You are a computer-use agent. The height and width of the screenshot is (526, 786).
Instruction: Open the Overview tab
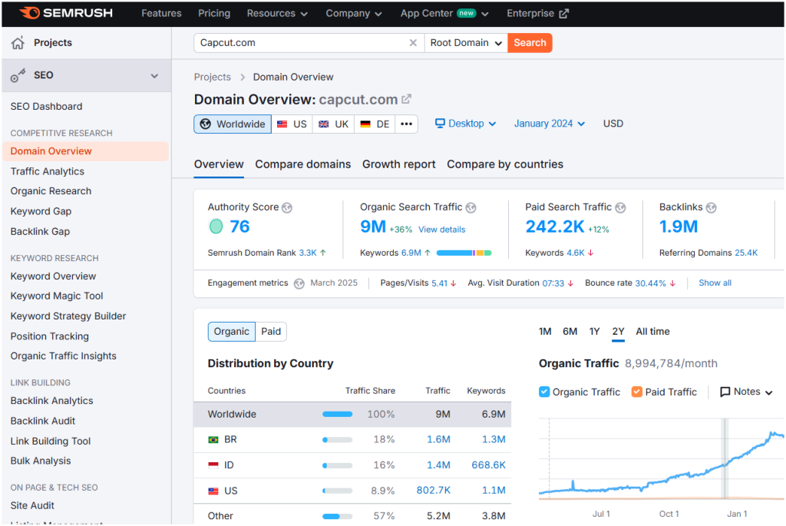point(219,164)
